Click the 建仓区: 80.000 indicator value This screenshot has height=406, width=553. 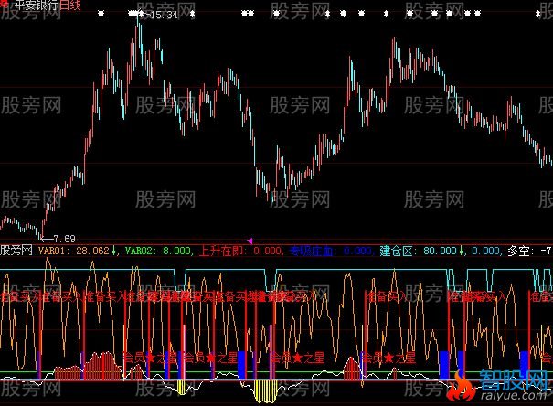[x=419, y=251]
